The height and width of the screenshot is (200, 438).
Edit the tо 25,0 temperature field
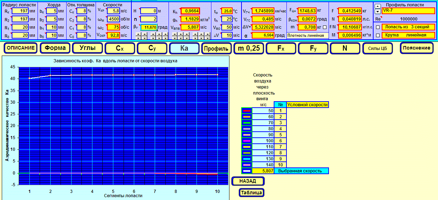tap(227, 11)
